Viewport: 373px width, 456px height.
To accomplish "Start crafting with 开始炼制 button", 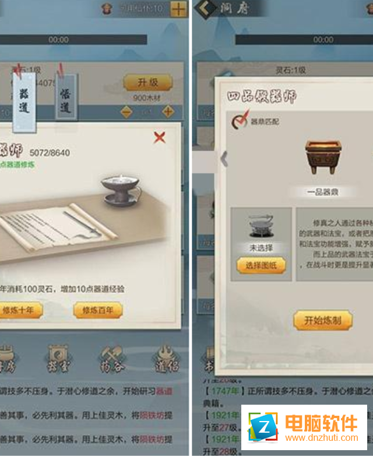I will (x=323, y=320).
